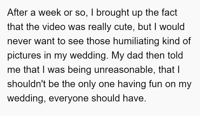This screenshot has width=200, height=116.
Task: Click the word "dad" in the paragraph
Action: 135,55
